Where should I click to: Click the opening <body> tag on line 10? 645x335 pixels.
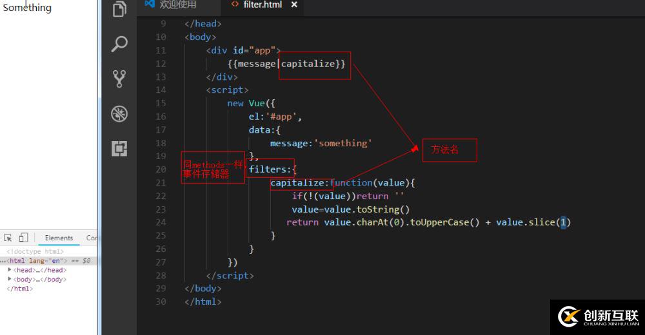coord(201,37)
